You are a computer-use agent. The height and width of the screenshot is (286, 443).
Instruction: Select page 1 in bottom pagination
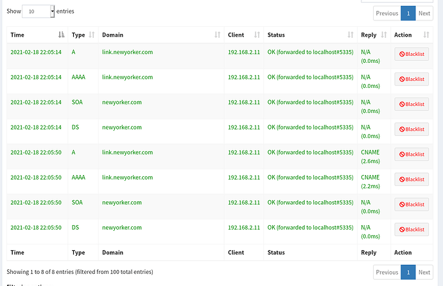click(x=408, y=272)
